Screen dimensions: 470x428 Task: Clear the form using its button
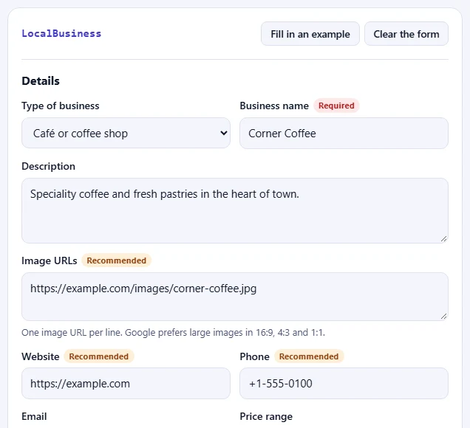406,34
